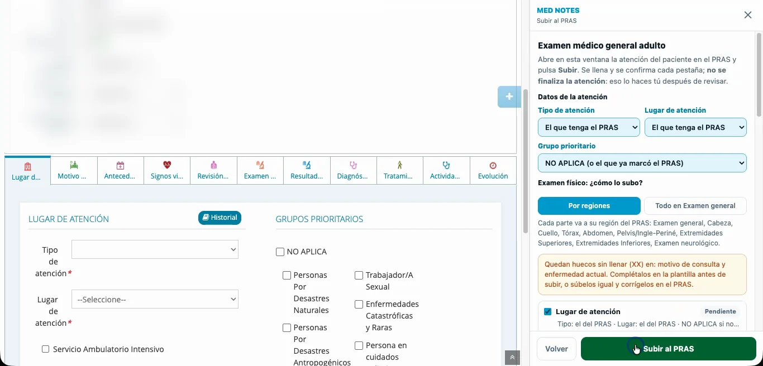Close the MED NOTES panel
Screen dimensions: 763x366
pyautogui.click(x=748, y=15)
